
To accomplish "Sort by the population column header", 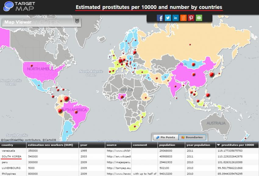I will coord(167,145).
